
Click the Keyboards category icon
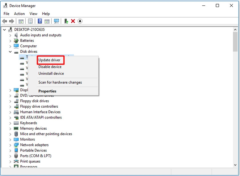pyautogui.click(x=16, y=123)
